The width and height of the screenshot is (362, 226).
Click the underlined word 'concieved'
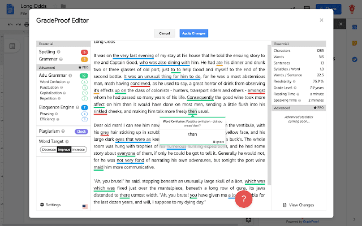[140, 84]
